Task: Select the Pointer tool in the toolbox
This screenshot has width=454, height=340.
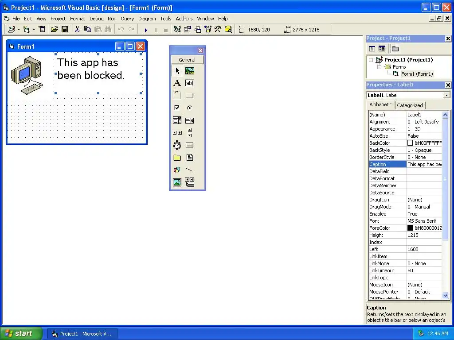Action: 177,71
